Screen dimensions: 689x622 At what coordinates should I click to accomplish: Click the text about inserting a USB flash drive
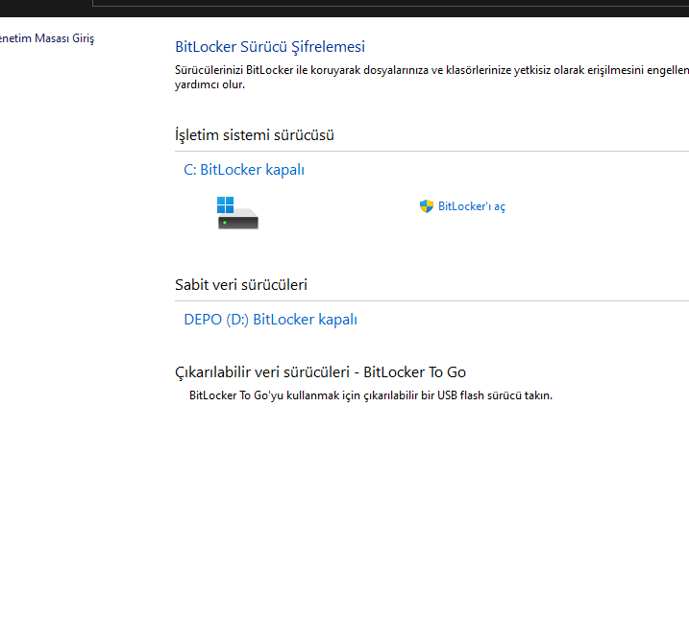(x=370, y=395)
